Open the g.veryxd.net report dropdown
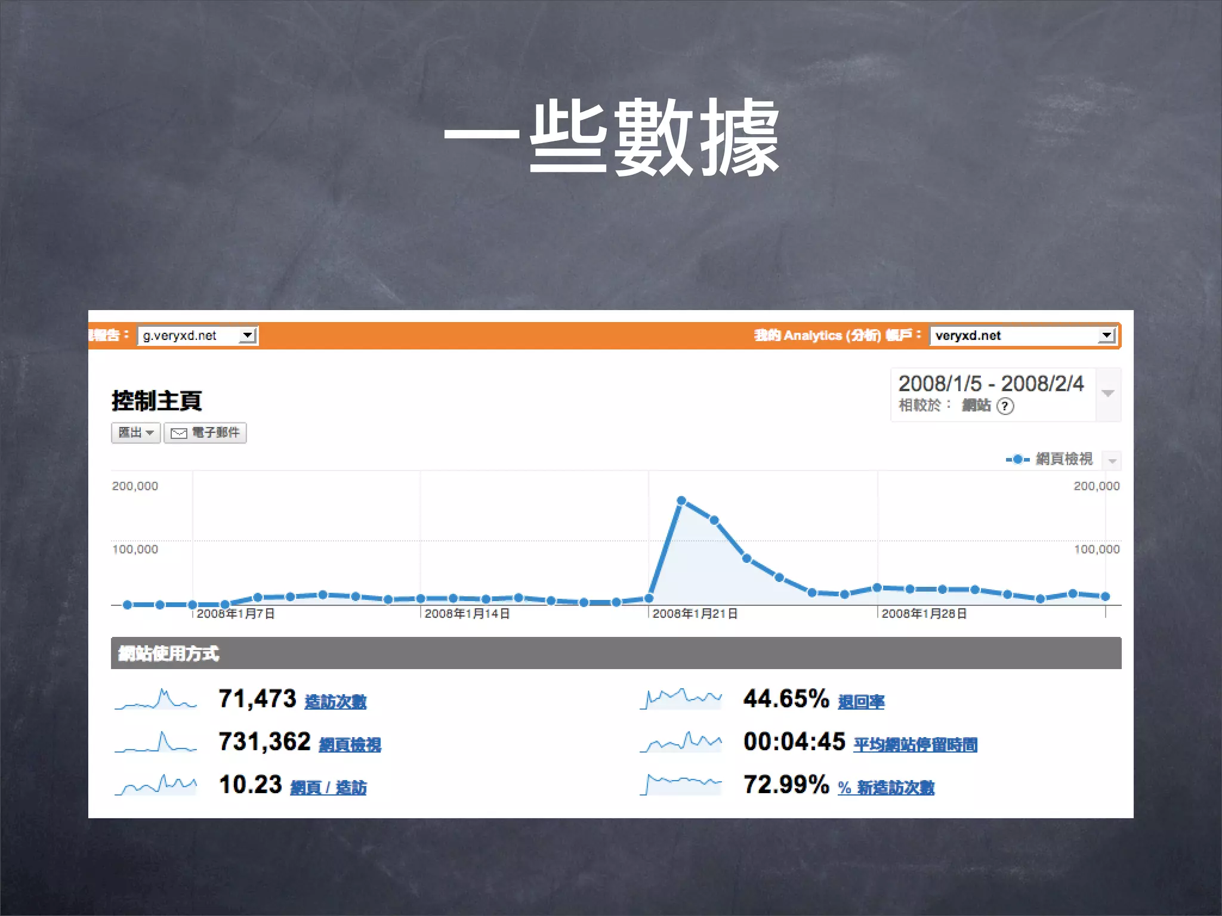Screen dimensions: 1222x916 click(248, 336)
